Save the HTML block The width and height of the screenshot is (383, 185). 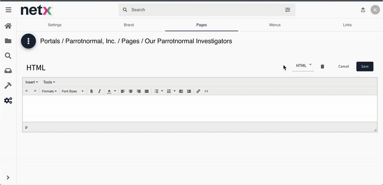coord(365,67)
